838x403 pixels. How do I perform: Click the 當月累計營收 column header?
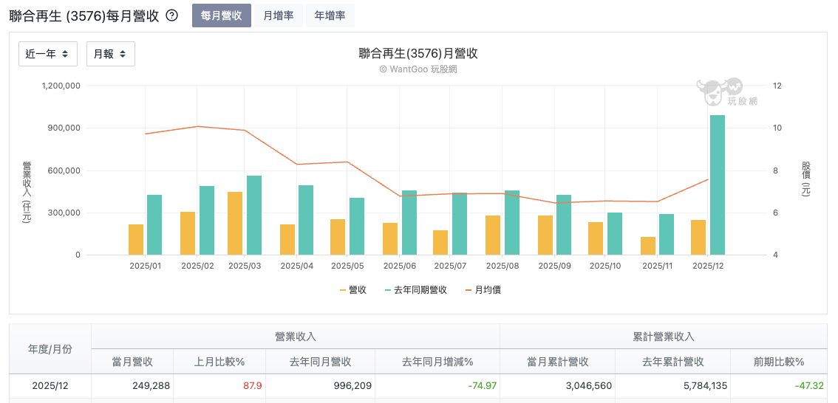(x=557, y=362)
